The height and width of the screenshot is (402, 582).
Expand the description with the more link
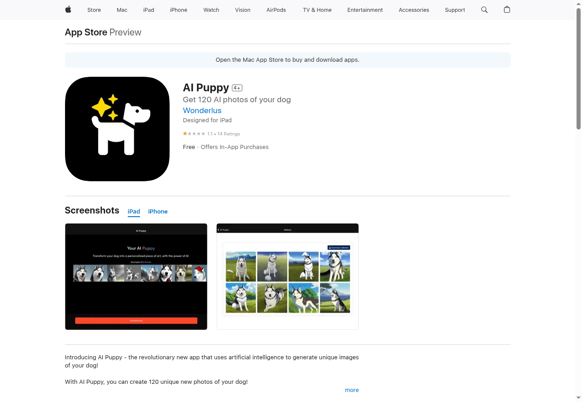(x=351, y=390)
